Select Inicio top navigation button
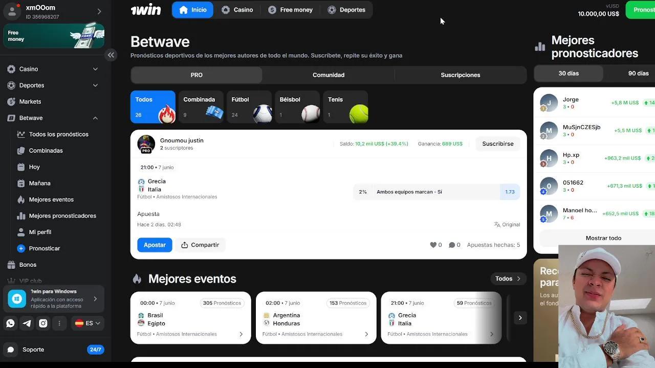 pyautogui.click(x=192, y=10)
